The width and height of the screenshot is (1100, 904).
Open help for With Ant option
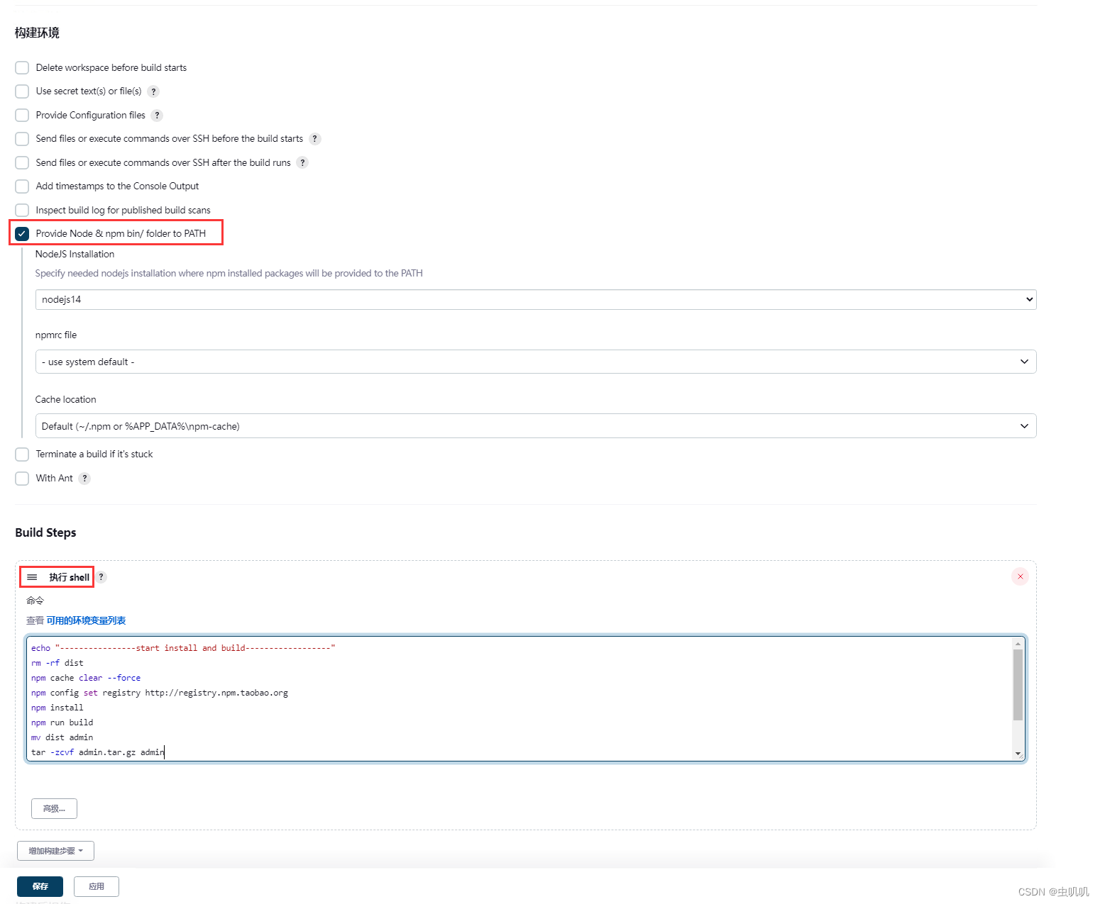coord(84,478)
